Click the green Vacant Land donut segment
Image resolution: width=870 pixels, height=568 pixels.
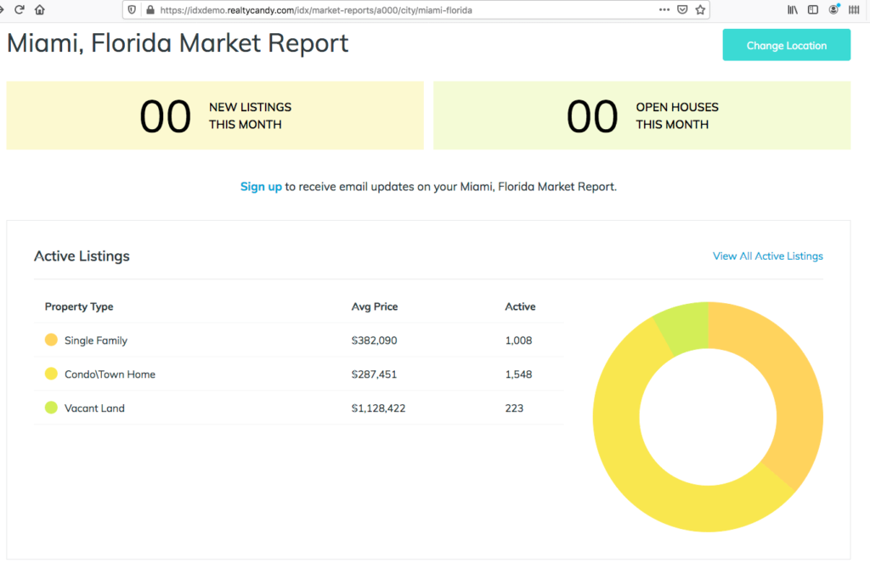686,327
